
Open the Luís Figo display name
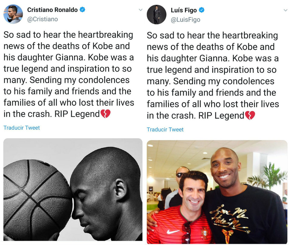click(x=184, y=10)
